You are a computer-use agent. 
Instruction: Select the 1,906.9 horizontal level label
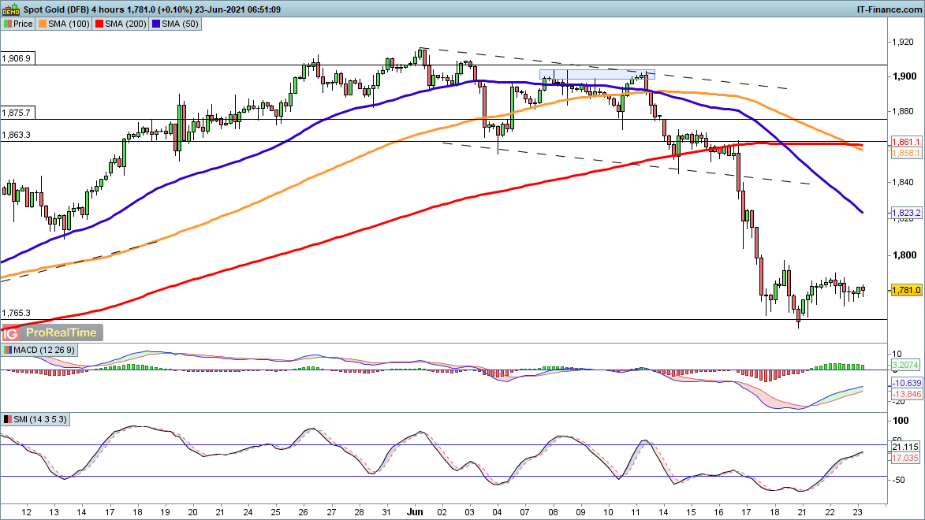(17, 58)
